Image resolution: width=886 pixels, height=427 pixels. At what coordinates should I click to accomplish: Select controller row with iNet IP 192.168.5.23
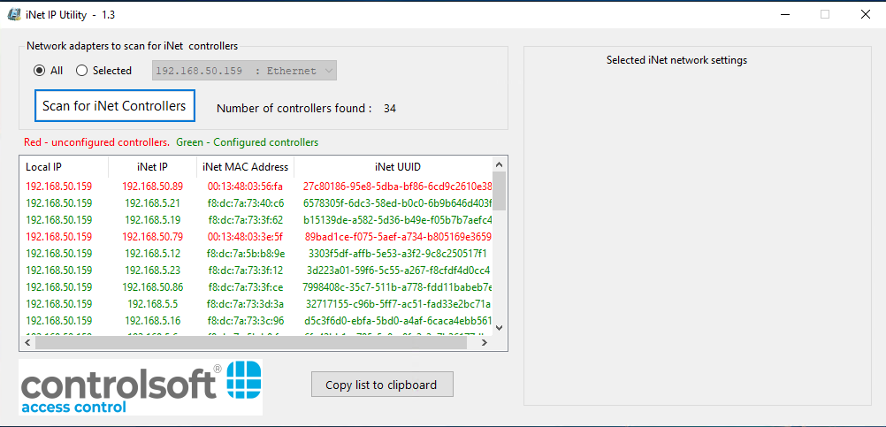[x=256, y=270]
